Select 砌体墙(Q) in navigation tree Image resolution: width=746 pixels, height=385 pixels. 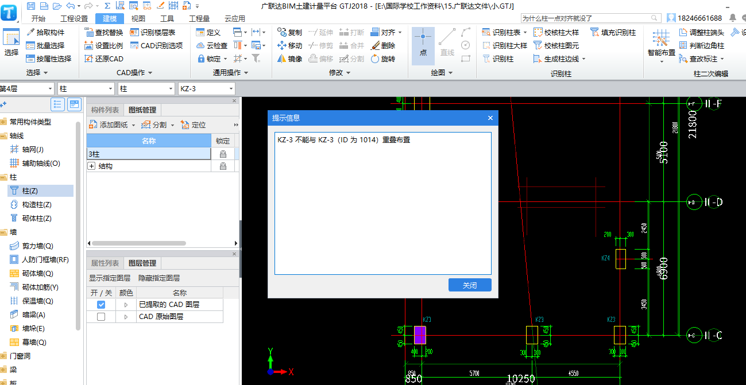point(37,273)
